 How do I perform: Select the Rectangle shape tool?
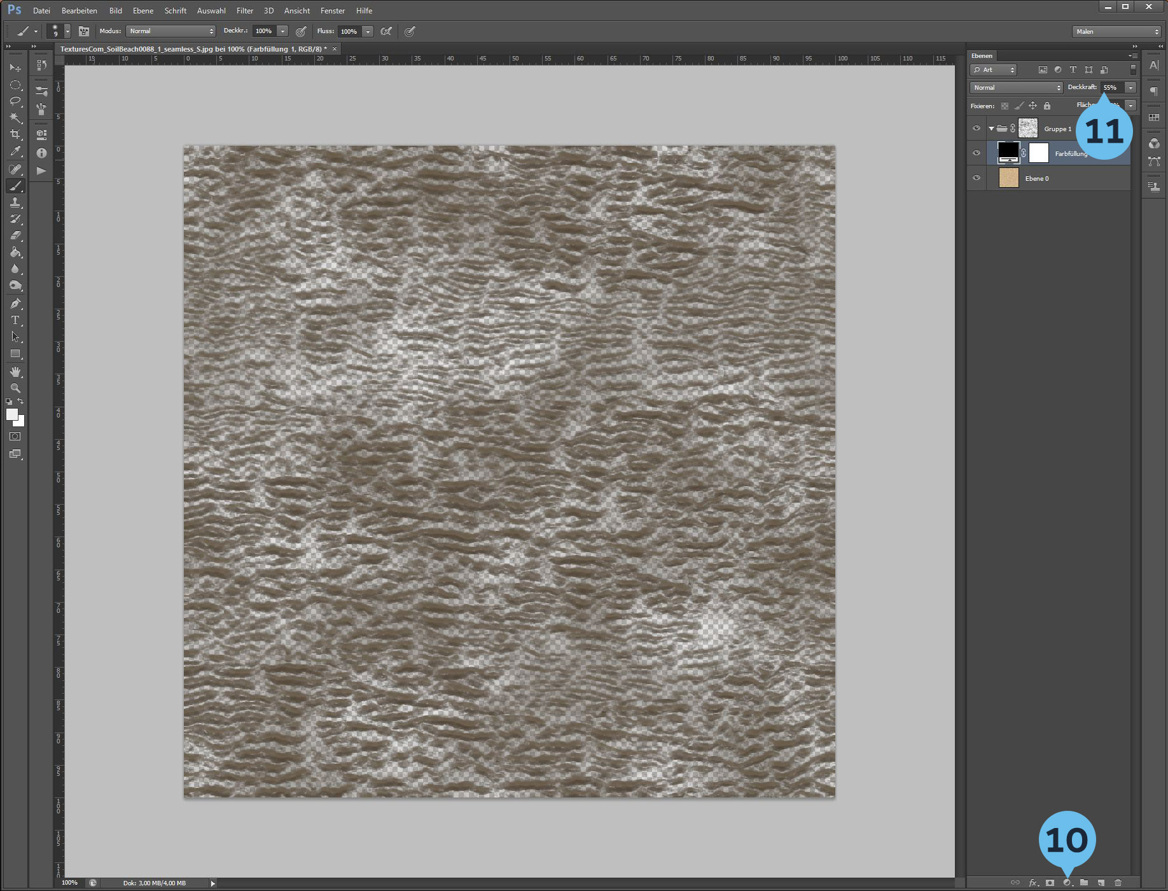click(15, 353)
